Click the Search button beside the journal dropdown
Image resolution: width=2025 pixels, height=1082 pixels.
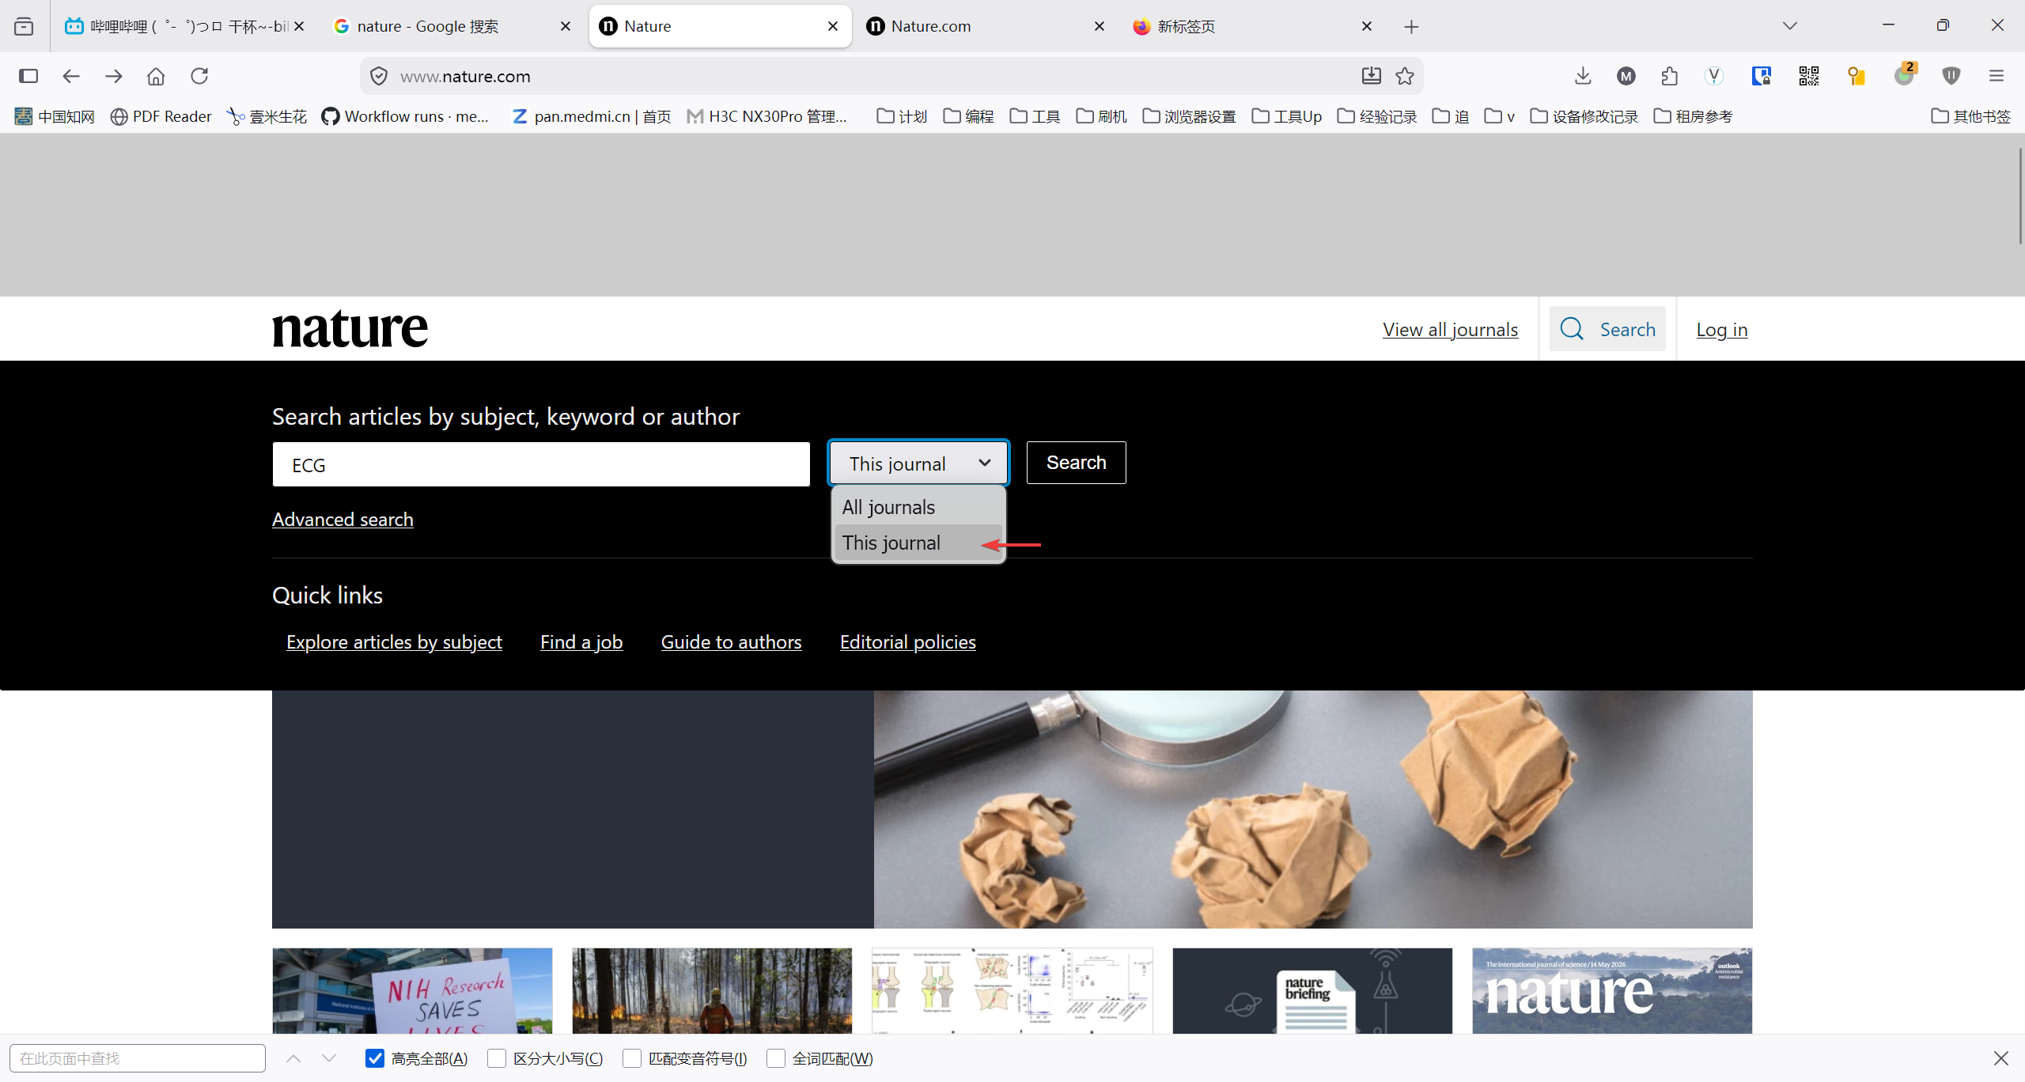click(x=1077, y=463)
